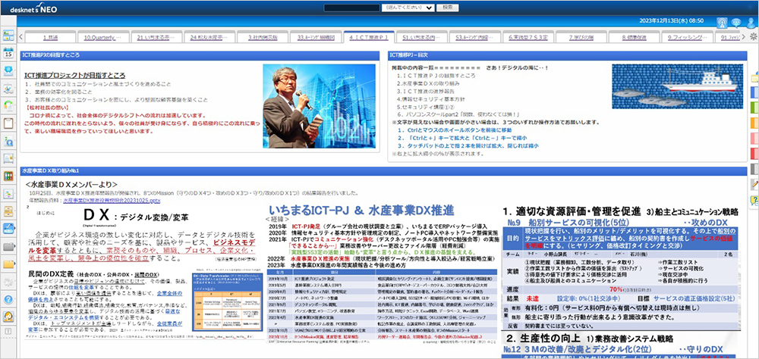
Task: Switch to the 10.Quarterly tab
Action: pos(103,36)
